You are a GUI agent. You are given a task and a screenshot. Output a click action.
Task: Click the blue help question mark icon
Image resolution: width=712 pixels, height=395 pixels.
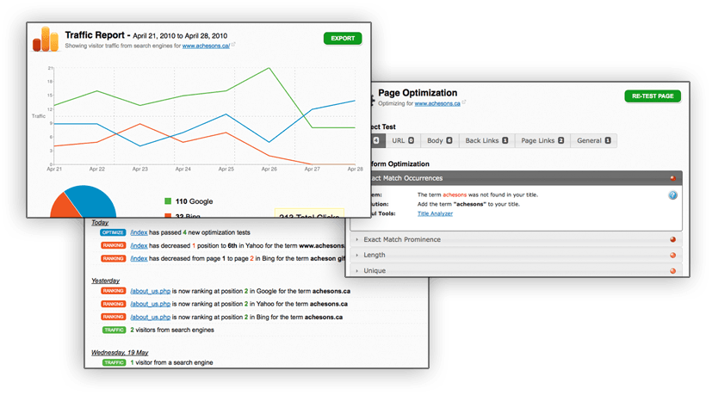[672, 195]
